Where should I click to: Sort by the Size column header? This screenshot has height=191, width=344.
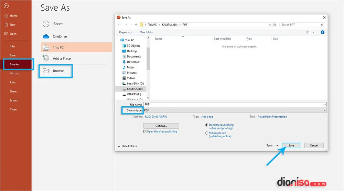pyautogui.click(x=275, y=39)
